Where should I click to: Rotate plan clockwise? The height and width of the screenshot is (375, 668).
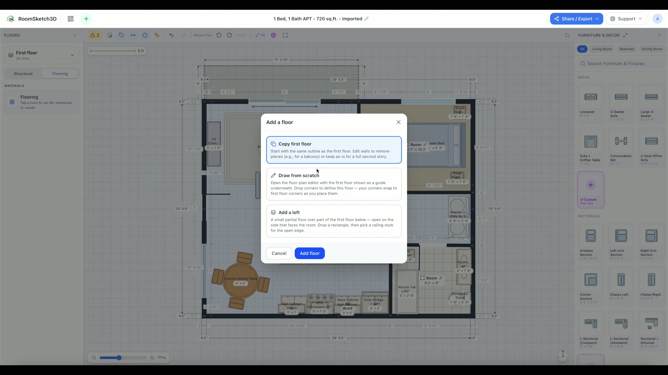(229, 35)
